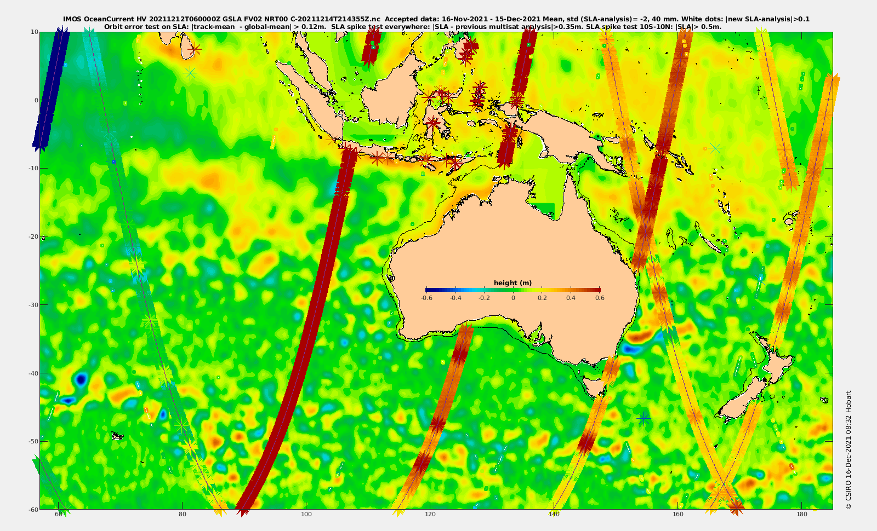Click the cyan asterisk marker west of Sri Lanka
Image resolution: width=877 pixels, height=531 pixels.
(190, 73)
